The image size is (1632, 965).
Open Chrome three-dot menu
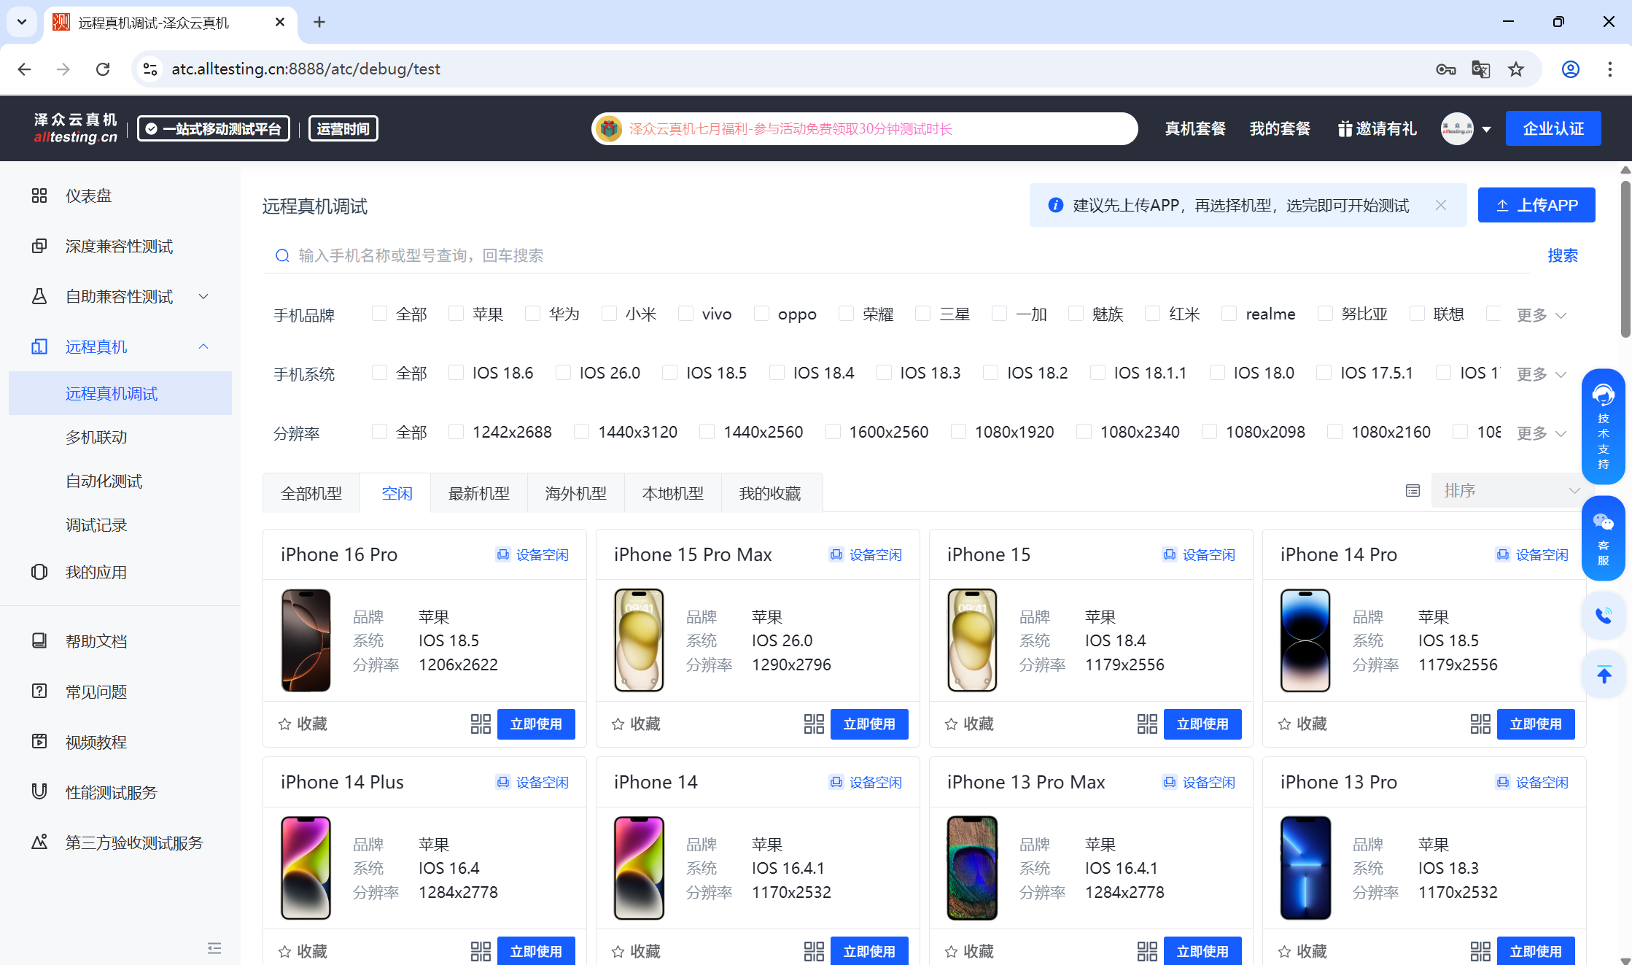tap(1610, 69)
